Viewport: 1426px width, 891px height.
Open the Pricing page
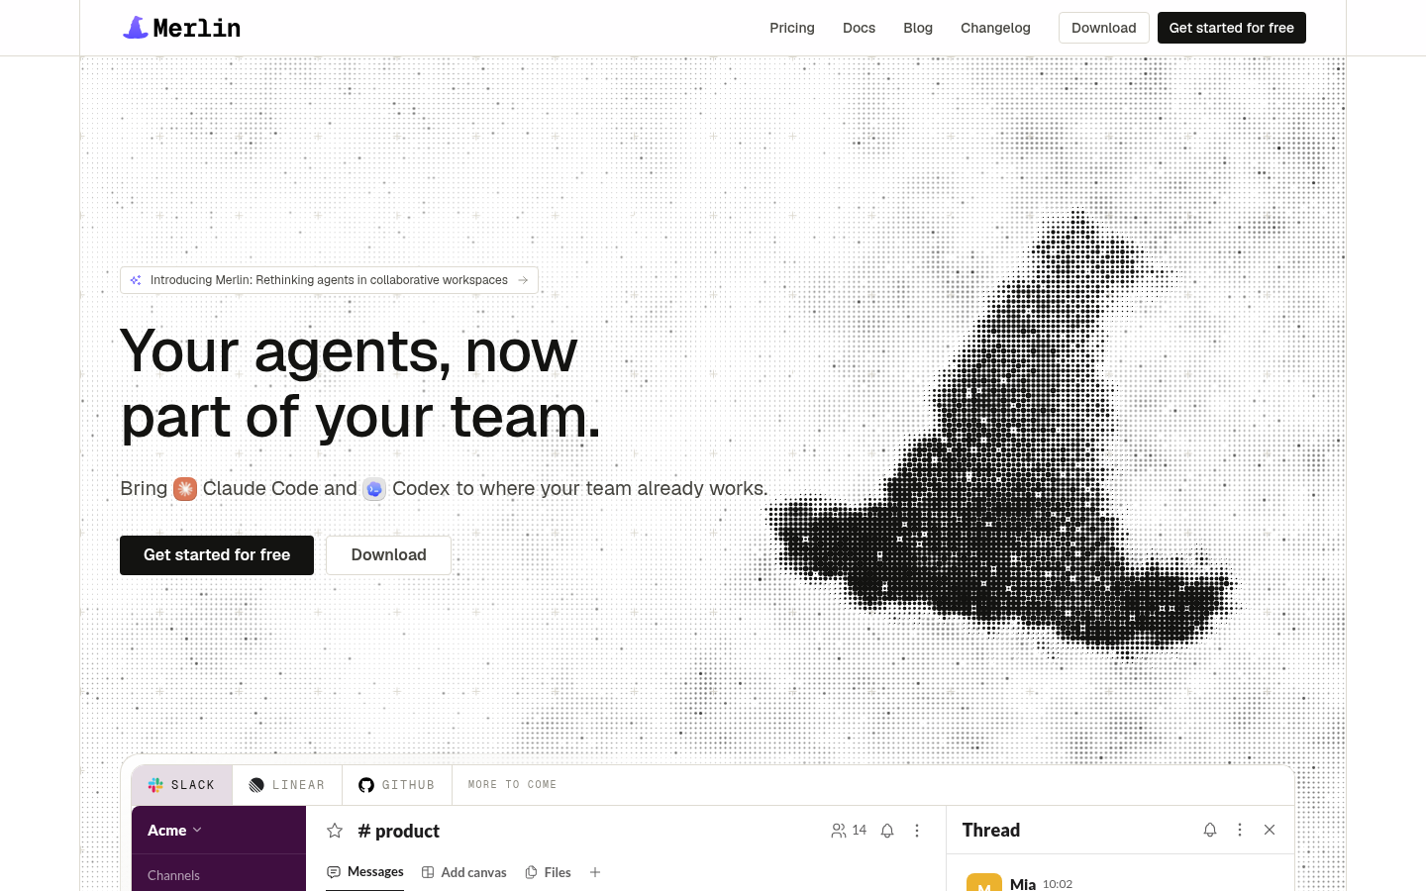pyautogui.click(x=792, y=28)
